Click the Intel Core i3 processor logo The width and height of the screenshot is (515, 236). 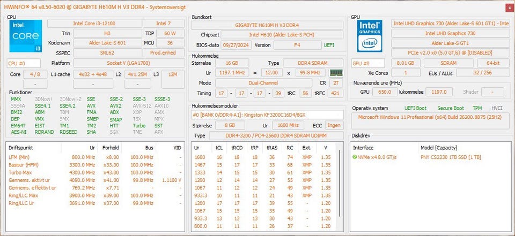tap(26, 36)
